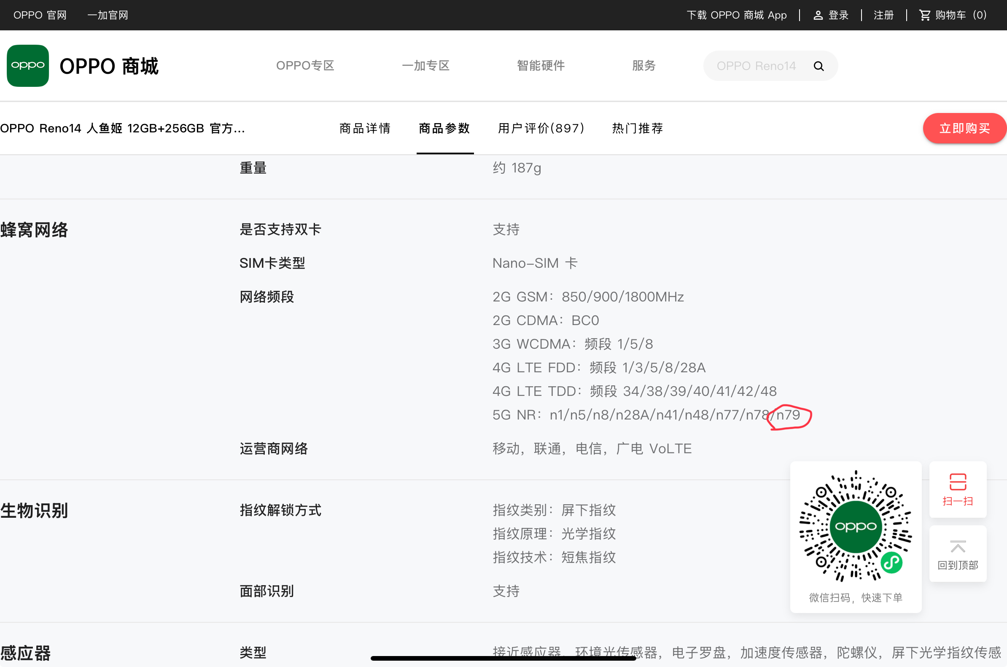Click the WeChat mini-program QR code
Screen dimensions: 1007x667
click(856, 526)
